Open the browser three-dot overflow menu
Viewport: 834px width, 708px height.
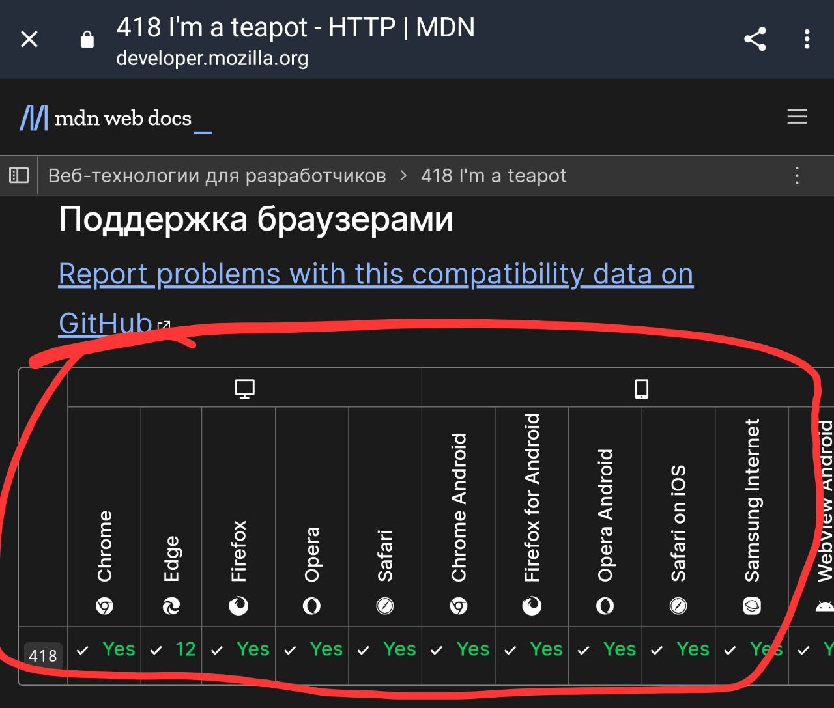coord(807,40)
